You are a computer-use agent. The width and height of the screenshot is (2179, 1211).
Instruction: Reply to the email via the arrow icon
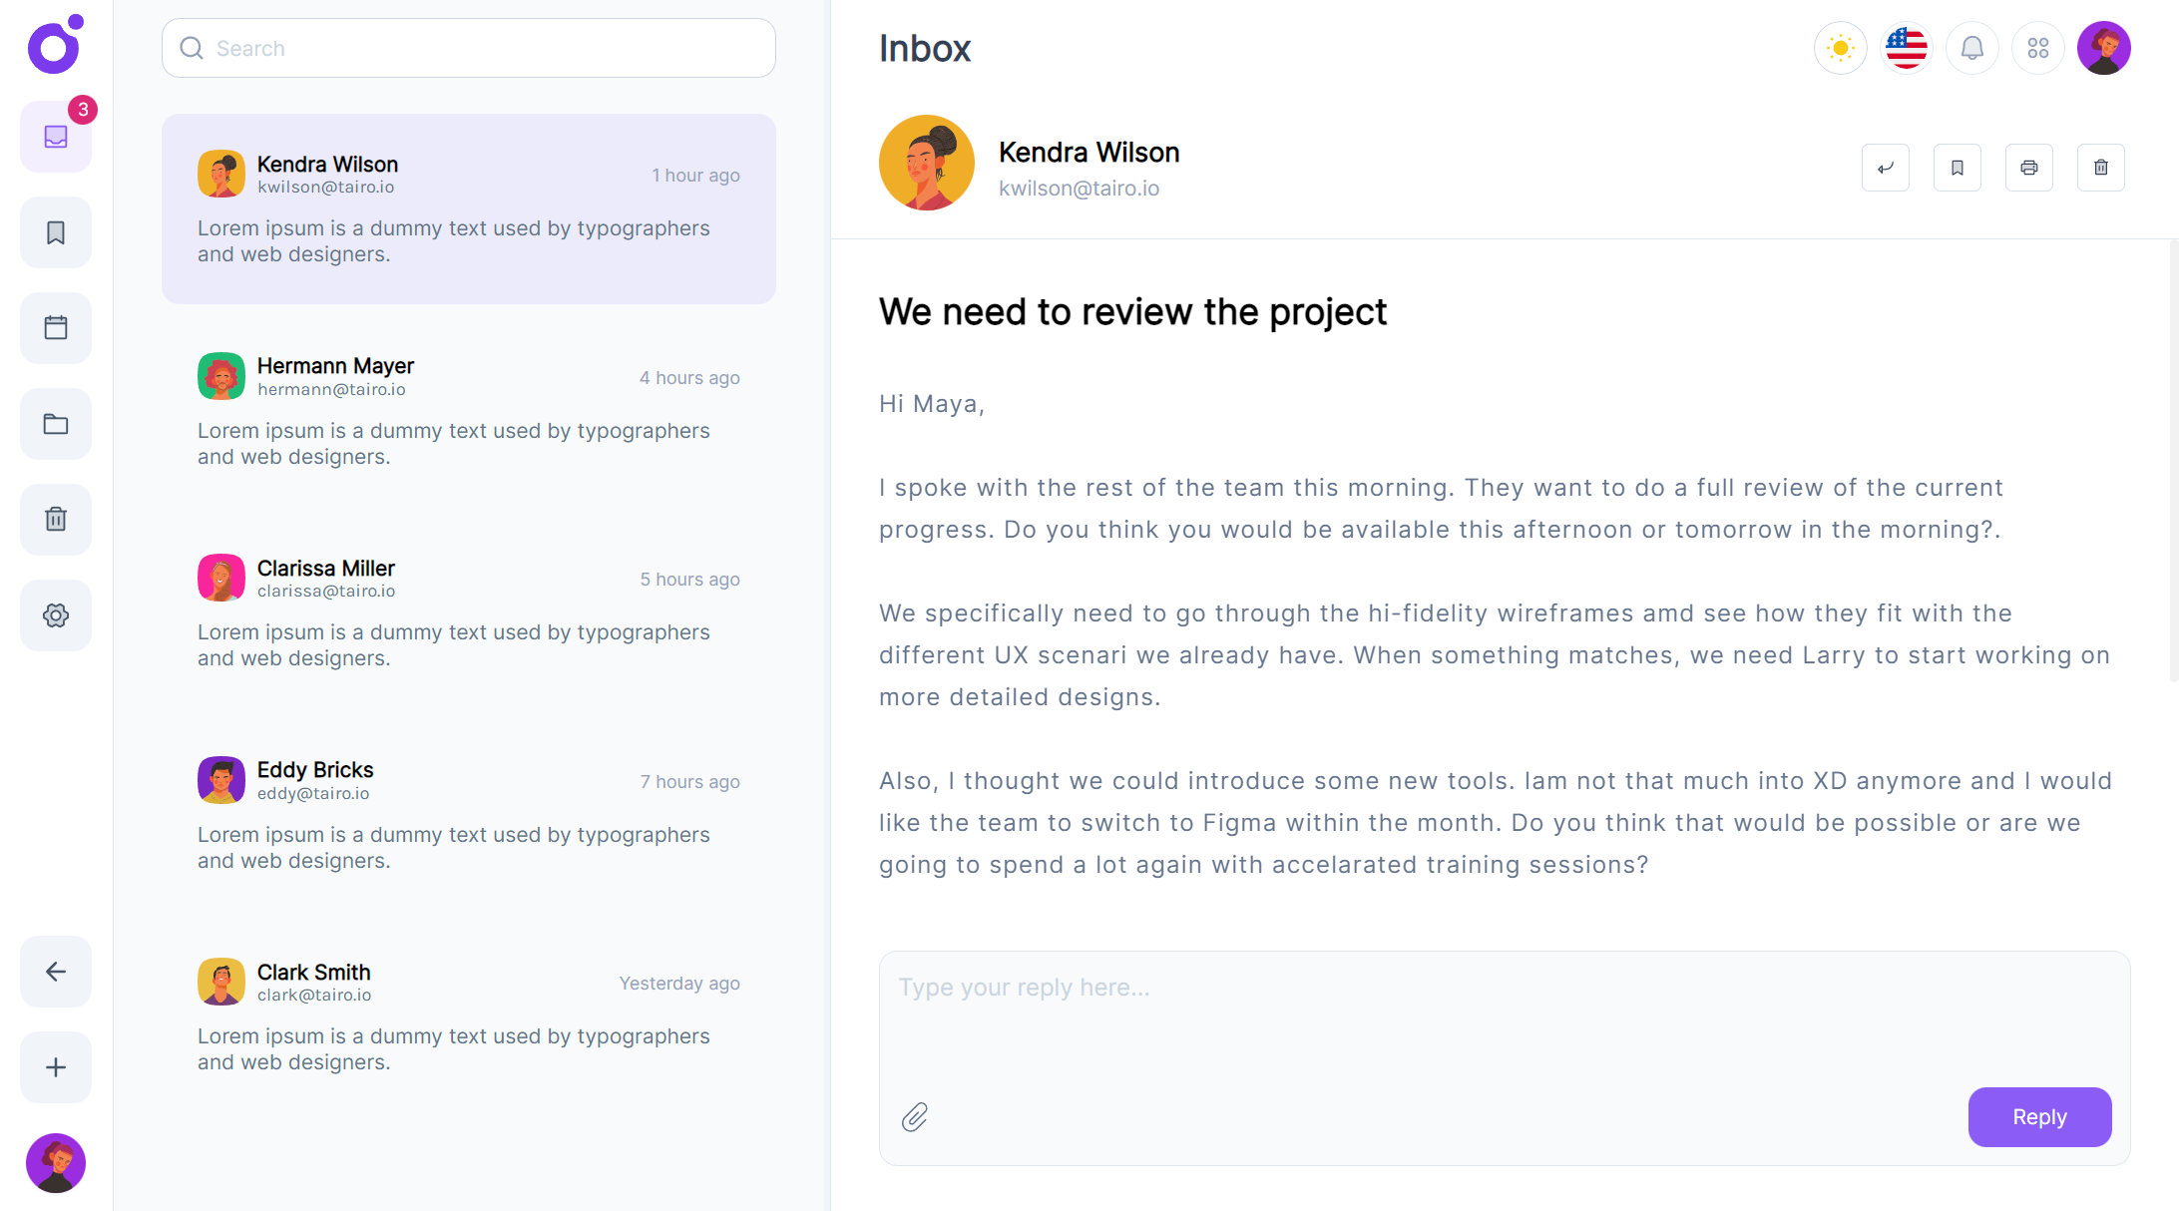pos(1885,167)
